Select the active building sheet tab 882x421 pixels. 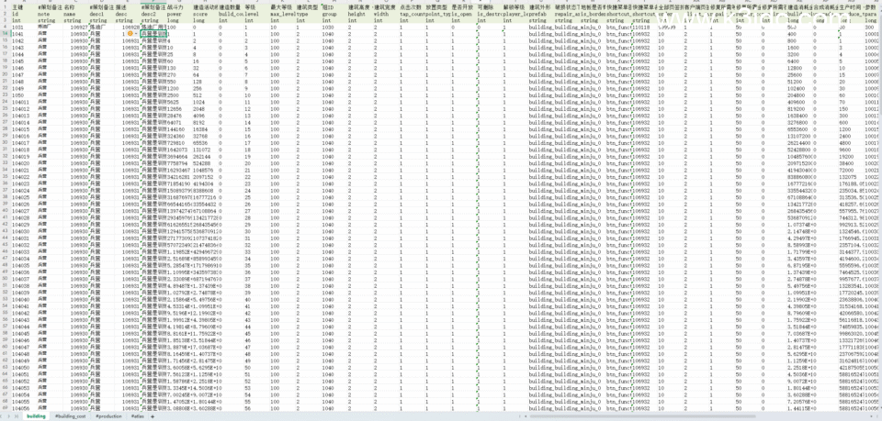[36, 415]
